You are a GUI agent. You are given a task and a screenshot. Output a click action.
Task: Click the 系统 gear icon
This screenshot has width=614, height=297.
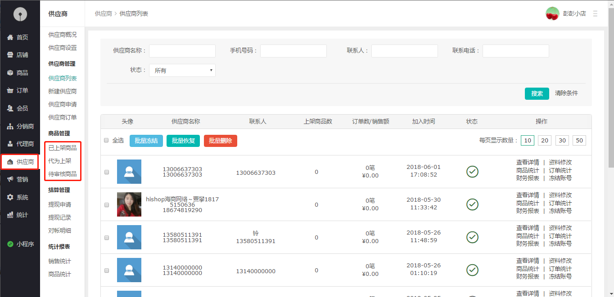pos(10,197)
